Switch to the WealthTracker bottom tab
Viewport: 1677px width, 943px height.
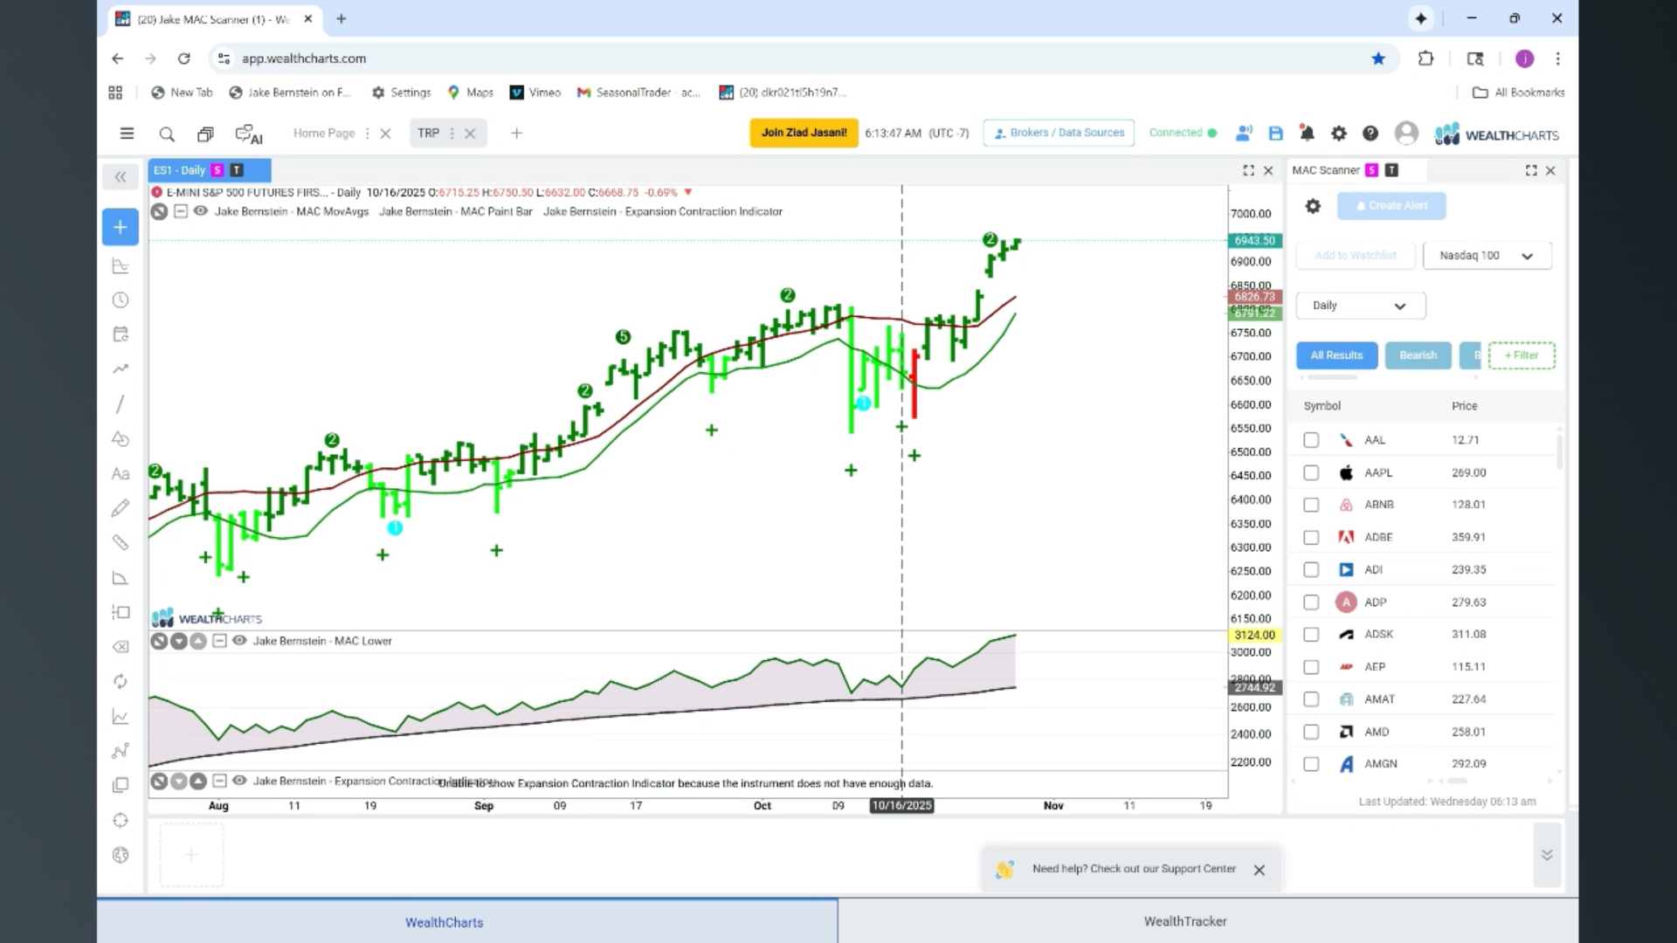click(x=1185, y=921)
